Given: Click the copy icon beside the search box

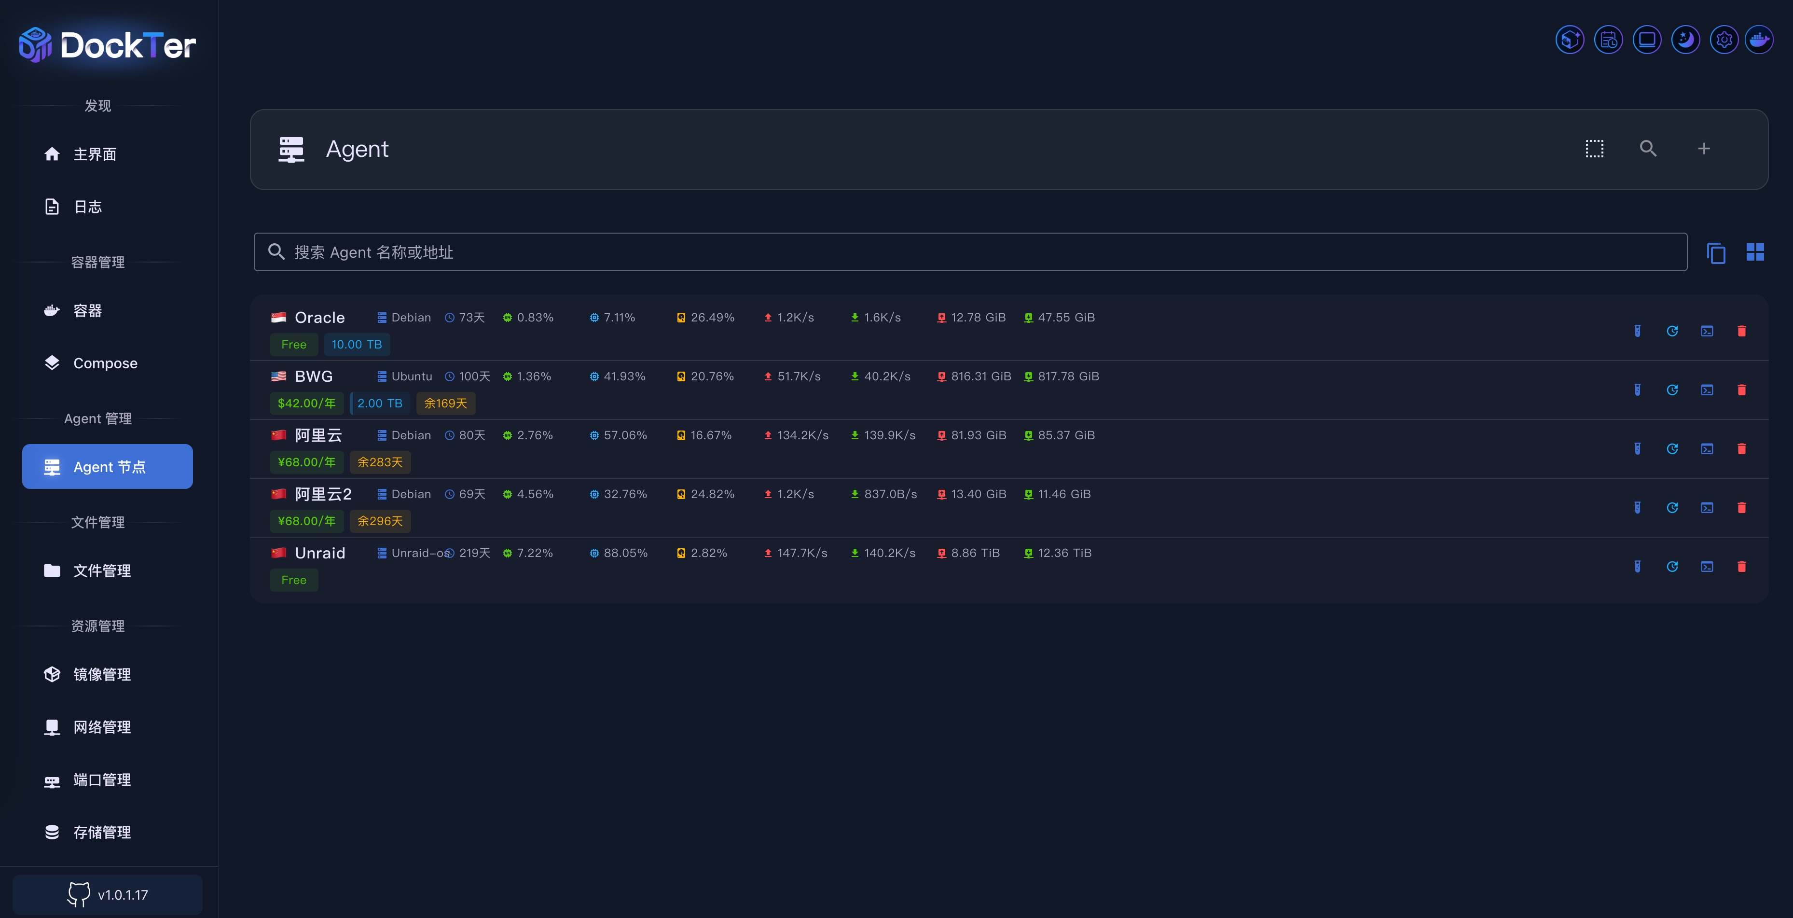Looking at the screenshot, I should [x=1716, y=252].
